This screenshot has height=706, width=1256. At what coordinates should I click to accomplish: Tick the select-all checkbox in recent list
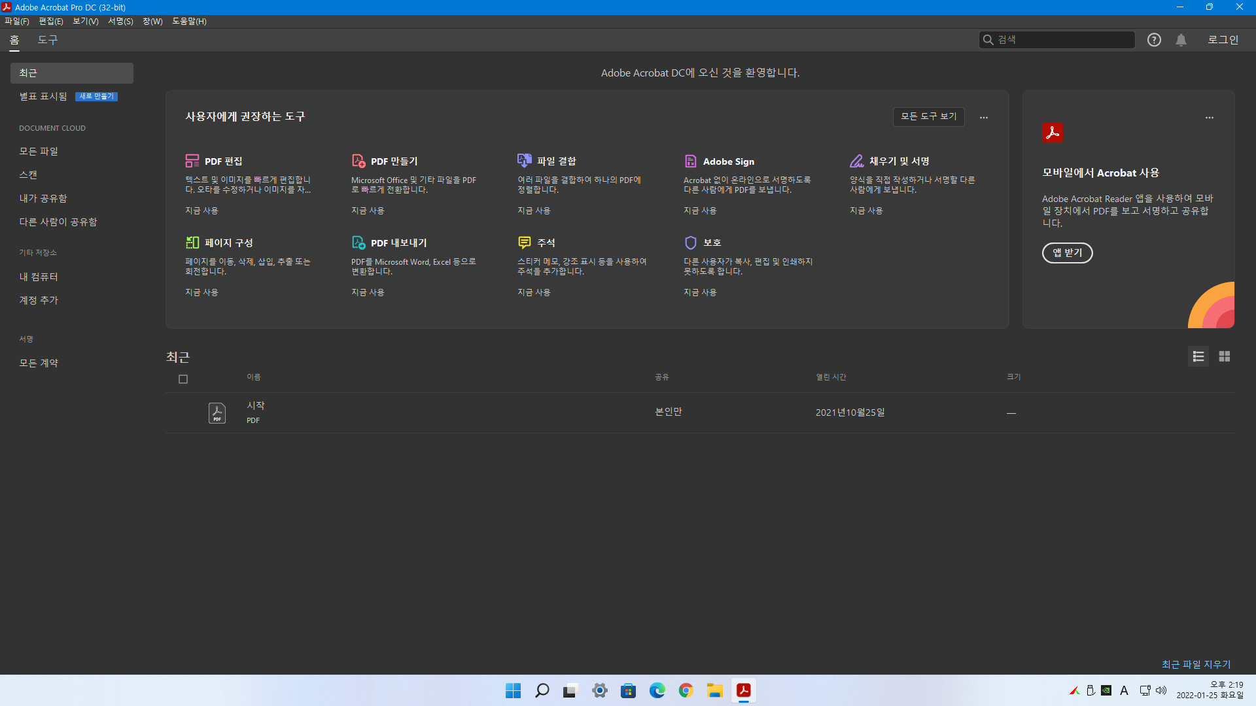[183, 379]
